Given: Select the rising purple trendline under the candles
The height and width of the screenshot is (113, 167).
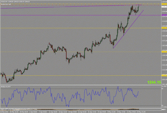Looking at the screenshot, I should (x=128, y=29).
